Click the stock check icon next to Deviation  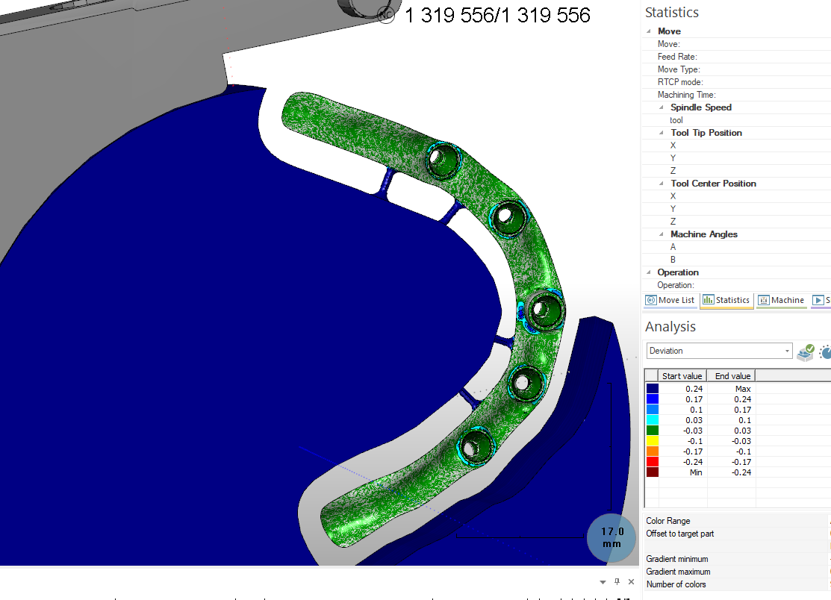coord(806,352)
